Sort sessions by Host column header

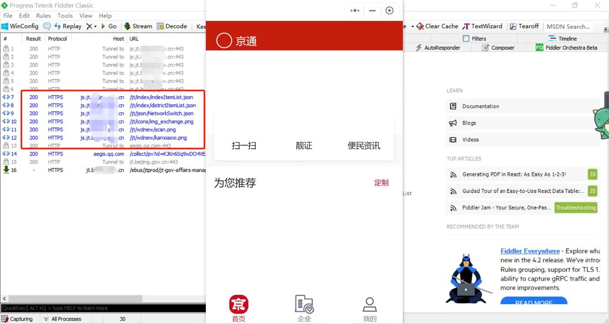(x=118, y=39)
